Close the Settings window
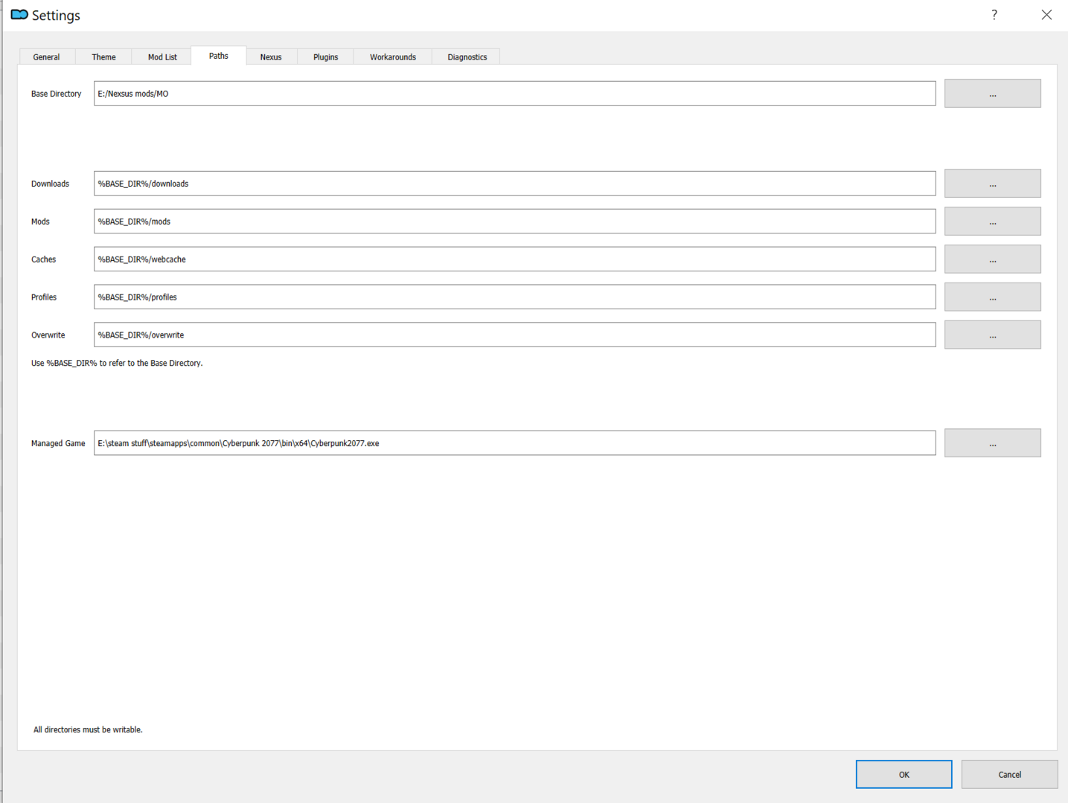 (x=1046, y=15)
